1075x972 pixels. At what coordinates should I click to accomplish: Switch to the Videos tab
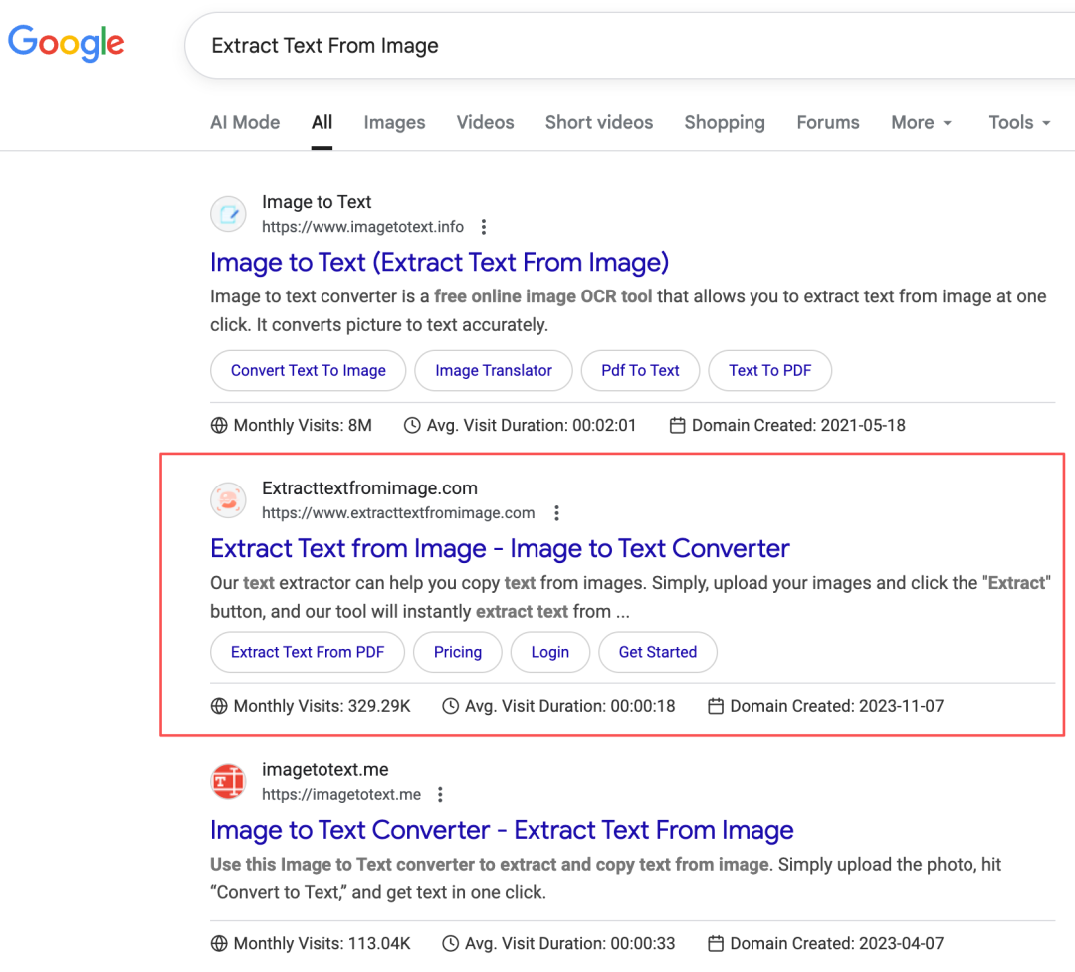click(x=486, y=122)
